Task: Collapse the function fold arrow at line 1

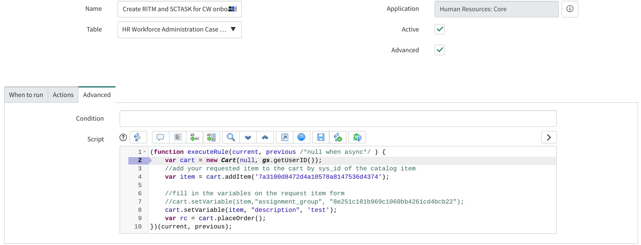Action: coord(145,152)
